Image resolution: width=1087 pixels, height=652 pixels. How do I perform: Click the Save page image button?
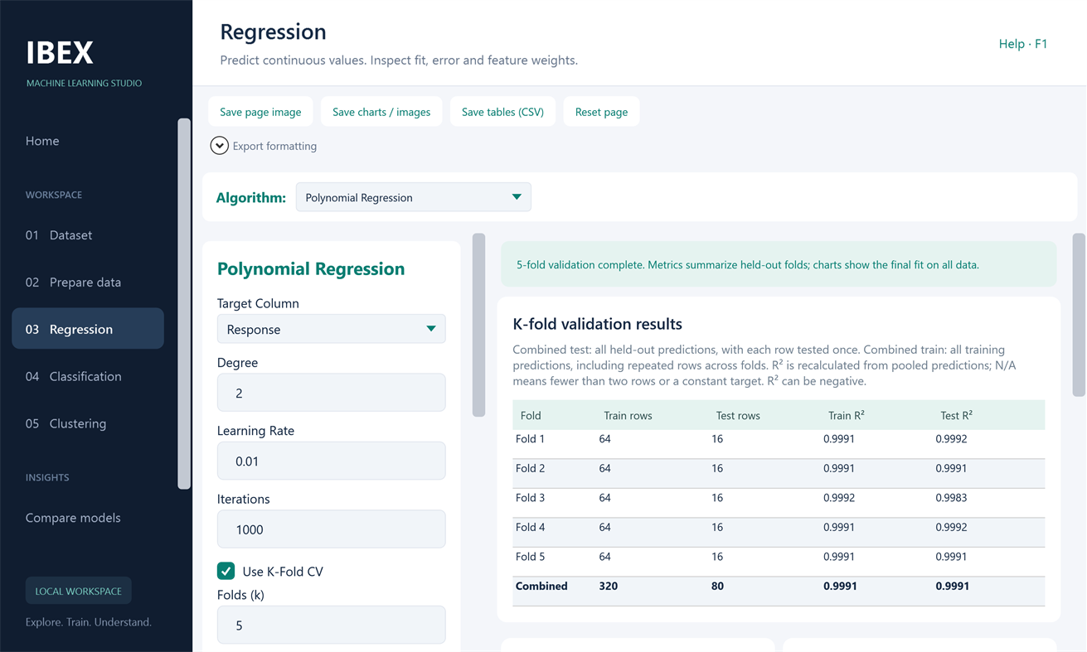click(x=260, y=112)
